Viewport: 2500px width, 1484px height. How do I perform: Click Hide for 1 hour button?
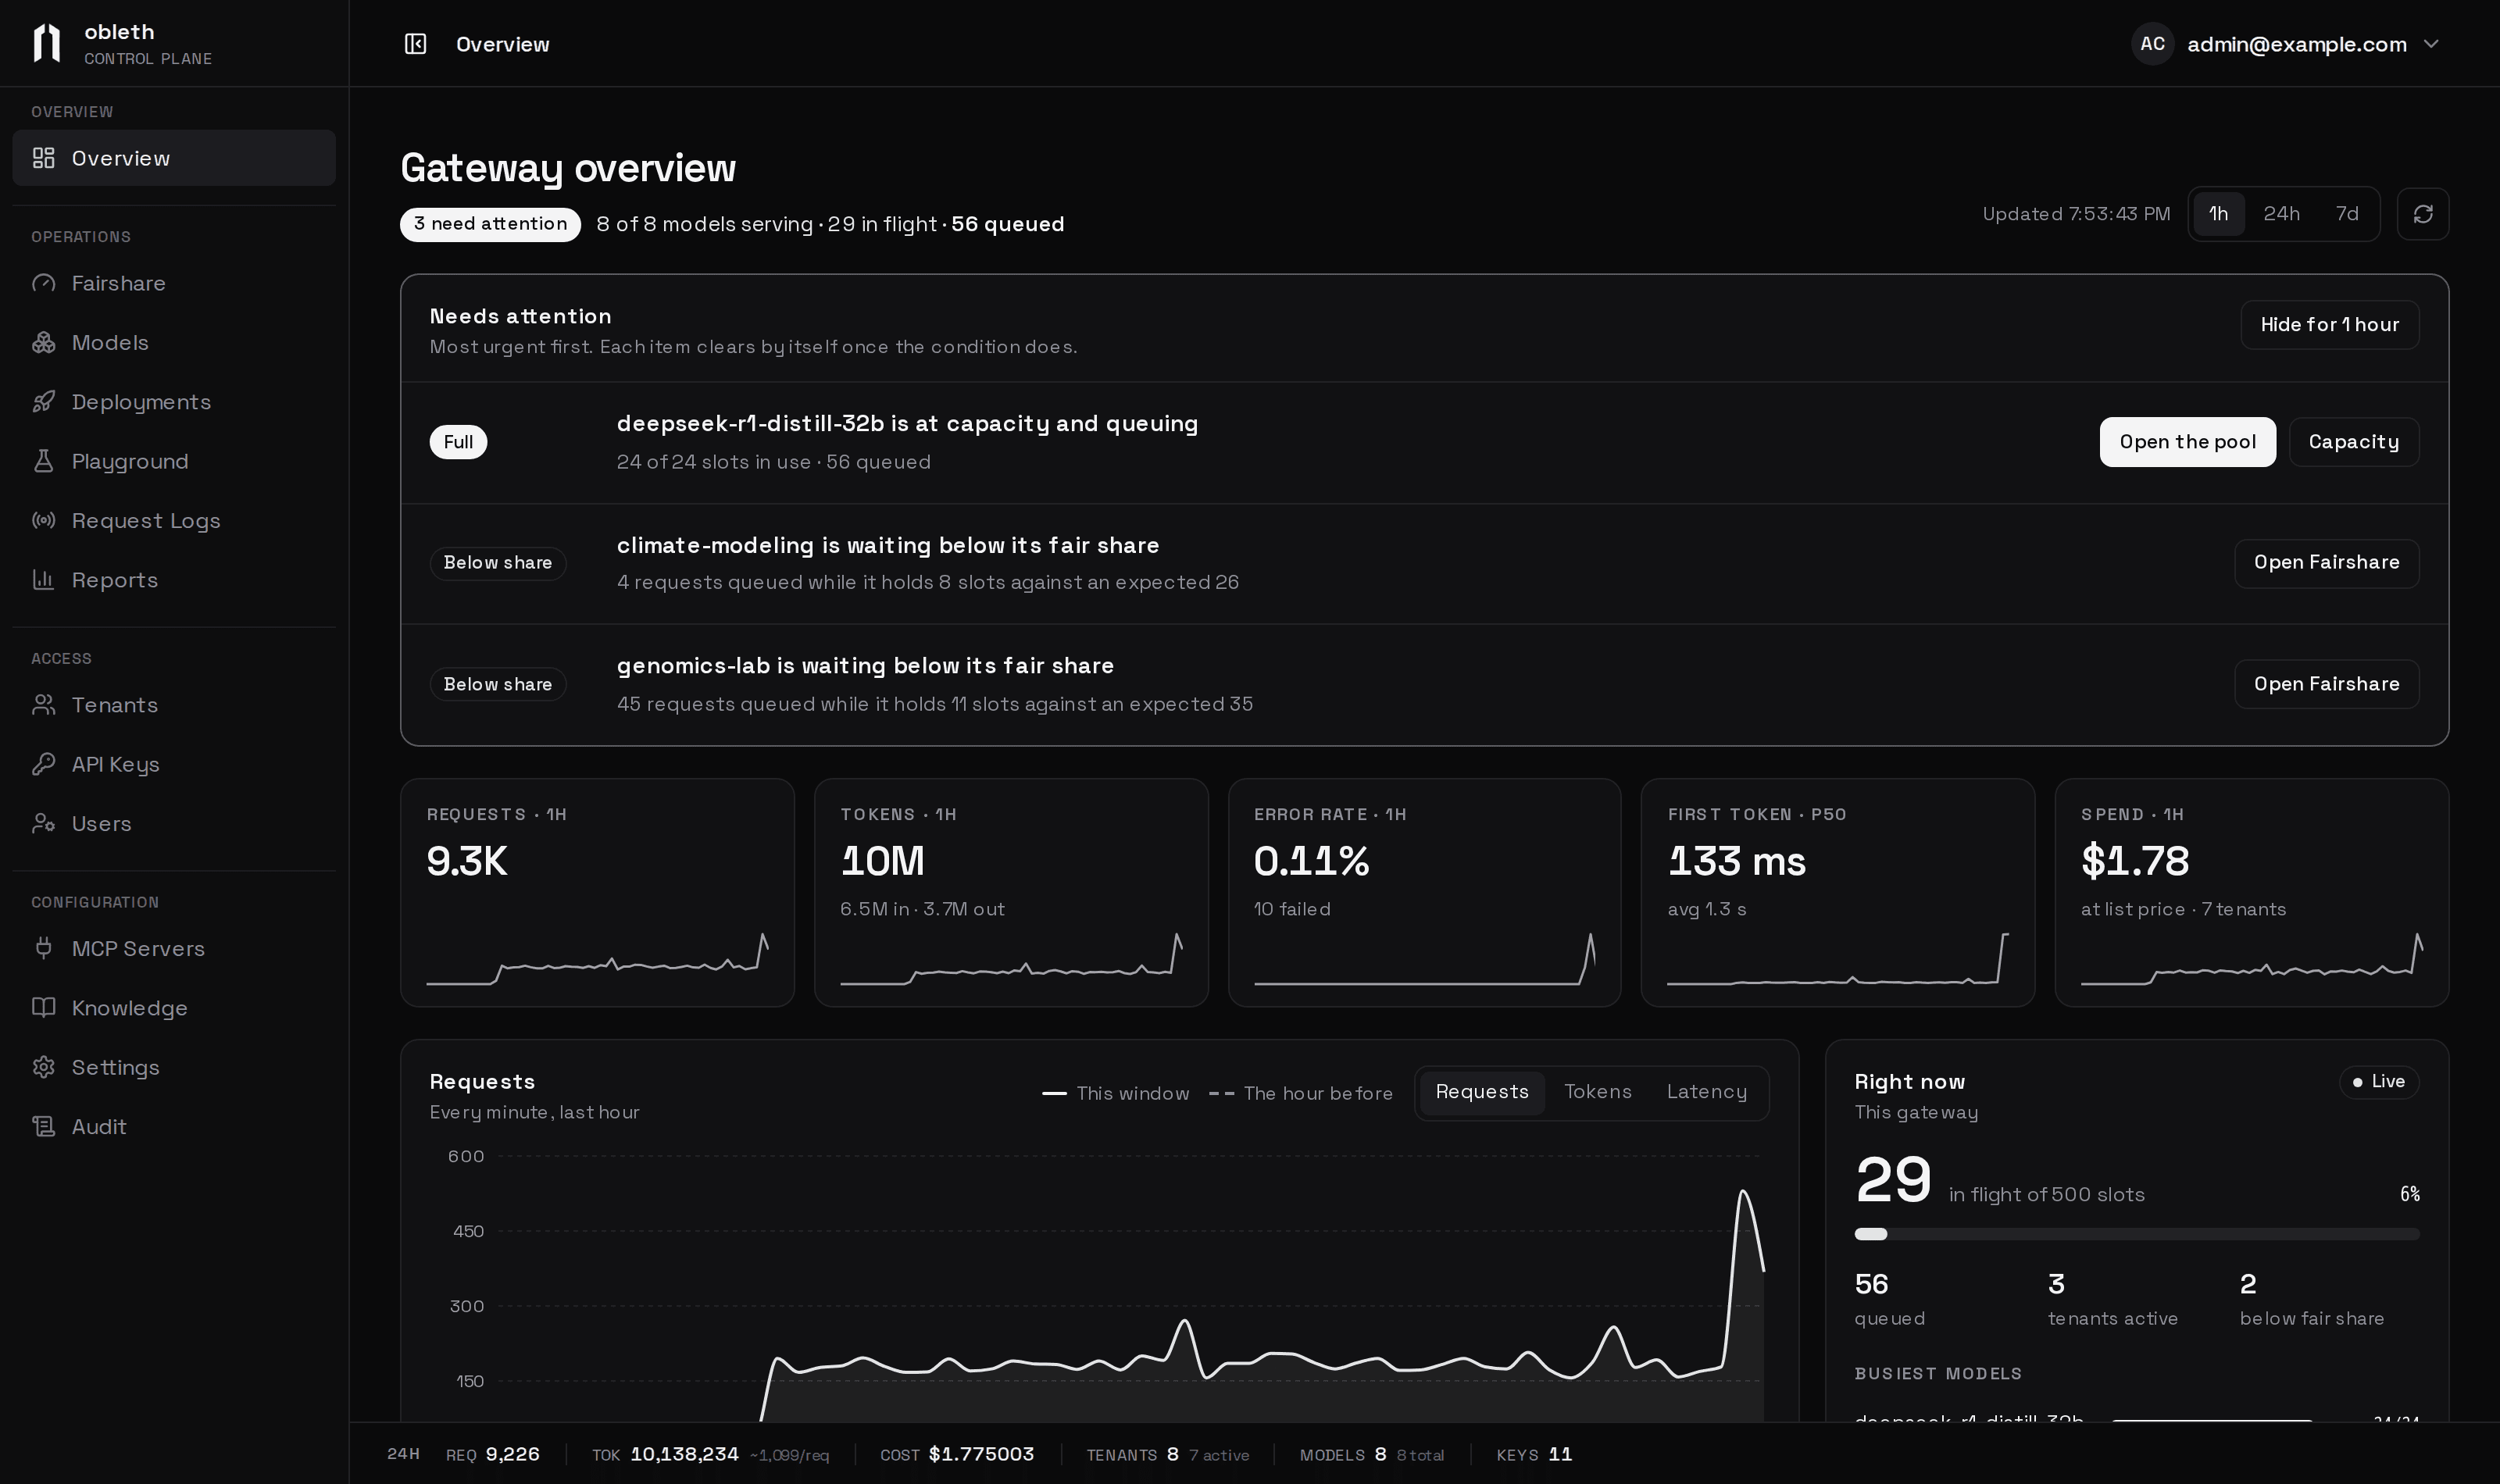(2329, 325)
